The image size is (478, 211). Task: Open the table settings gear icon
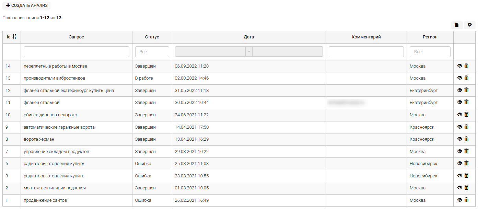coord(469,25)
